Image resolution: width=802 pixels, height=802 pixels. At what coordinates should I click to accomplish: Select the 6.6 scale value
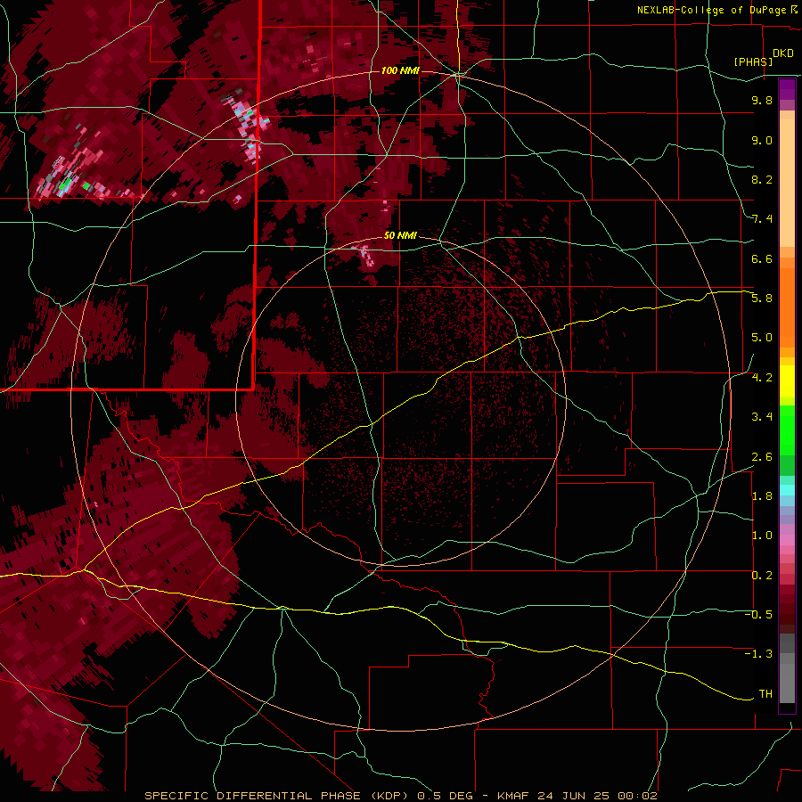[x=762, y=258]
